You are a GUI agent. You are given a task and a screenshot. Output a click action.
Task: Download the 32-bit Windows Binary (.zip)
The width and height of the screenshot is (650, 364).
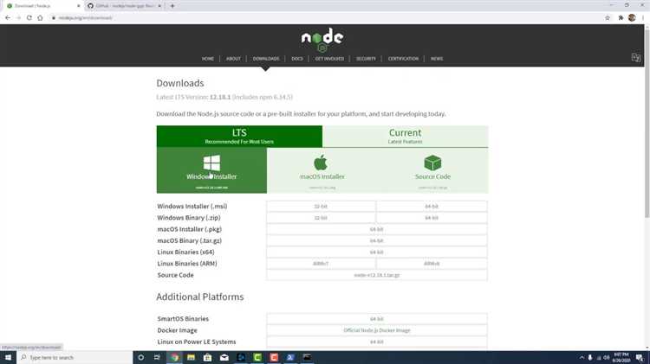pyautogui.click(x=321, y=218)
